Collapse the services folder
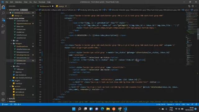199x112 pixels. pos(17,86)
